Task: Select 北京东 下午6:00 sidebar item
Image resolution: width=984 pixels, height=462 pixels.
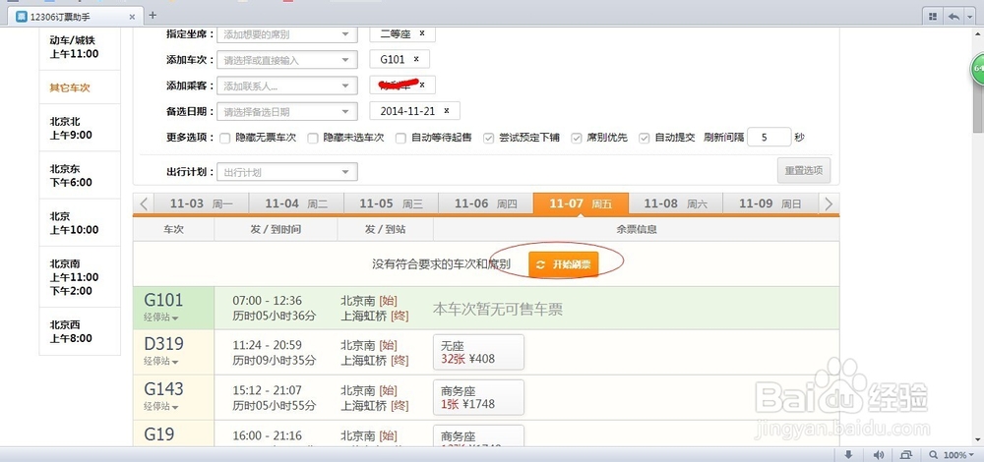Action: pyautogui.click(x=80, y=176)
